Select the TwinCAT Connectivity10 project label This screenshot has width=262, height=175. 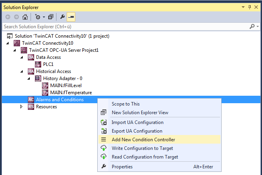tap(47, 43)
